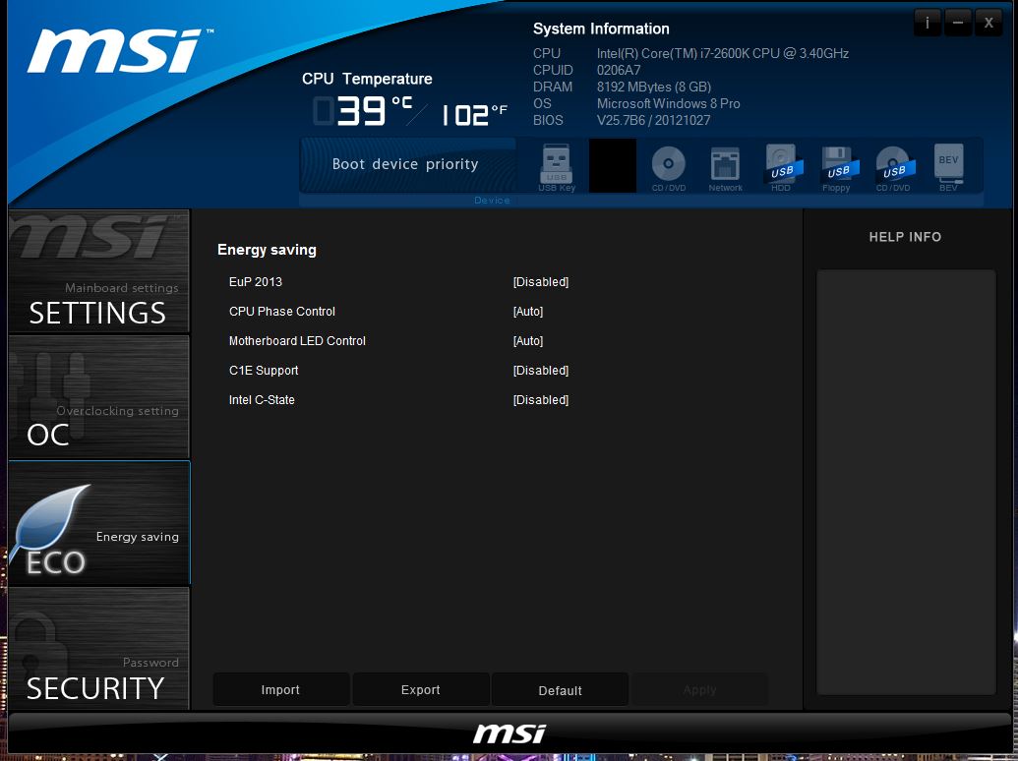Image resolution: width=1018 pixels, height=761 pixels.
Task: Click the Default button
Action: click(x=560, y=690)
